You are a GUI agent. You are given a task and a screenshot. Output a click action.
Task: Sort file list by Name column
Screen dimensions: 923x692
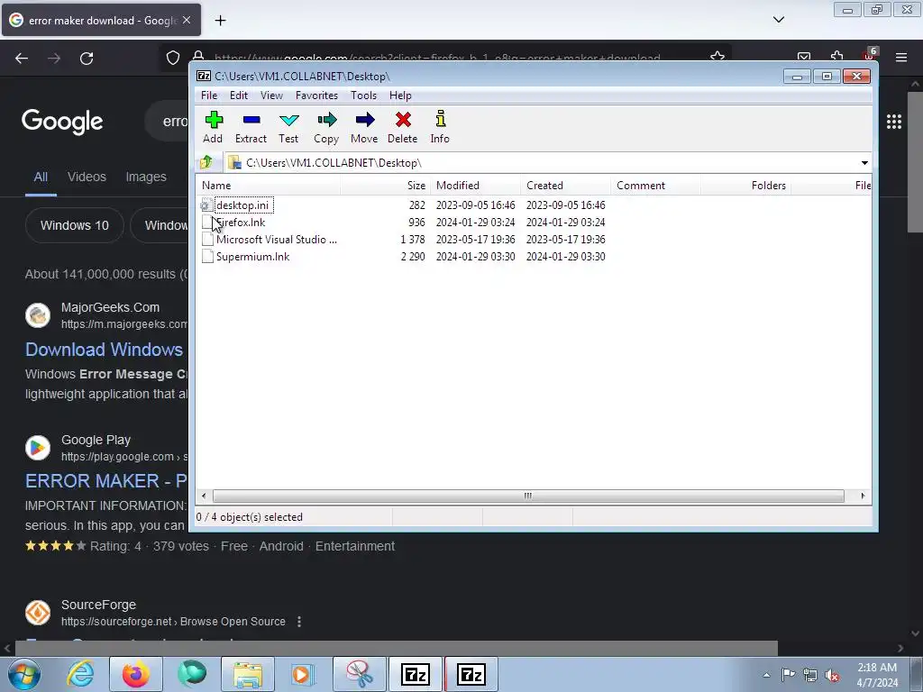click(x=268, y=186)
